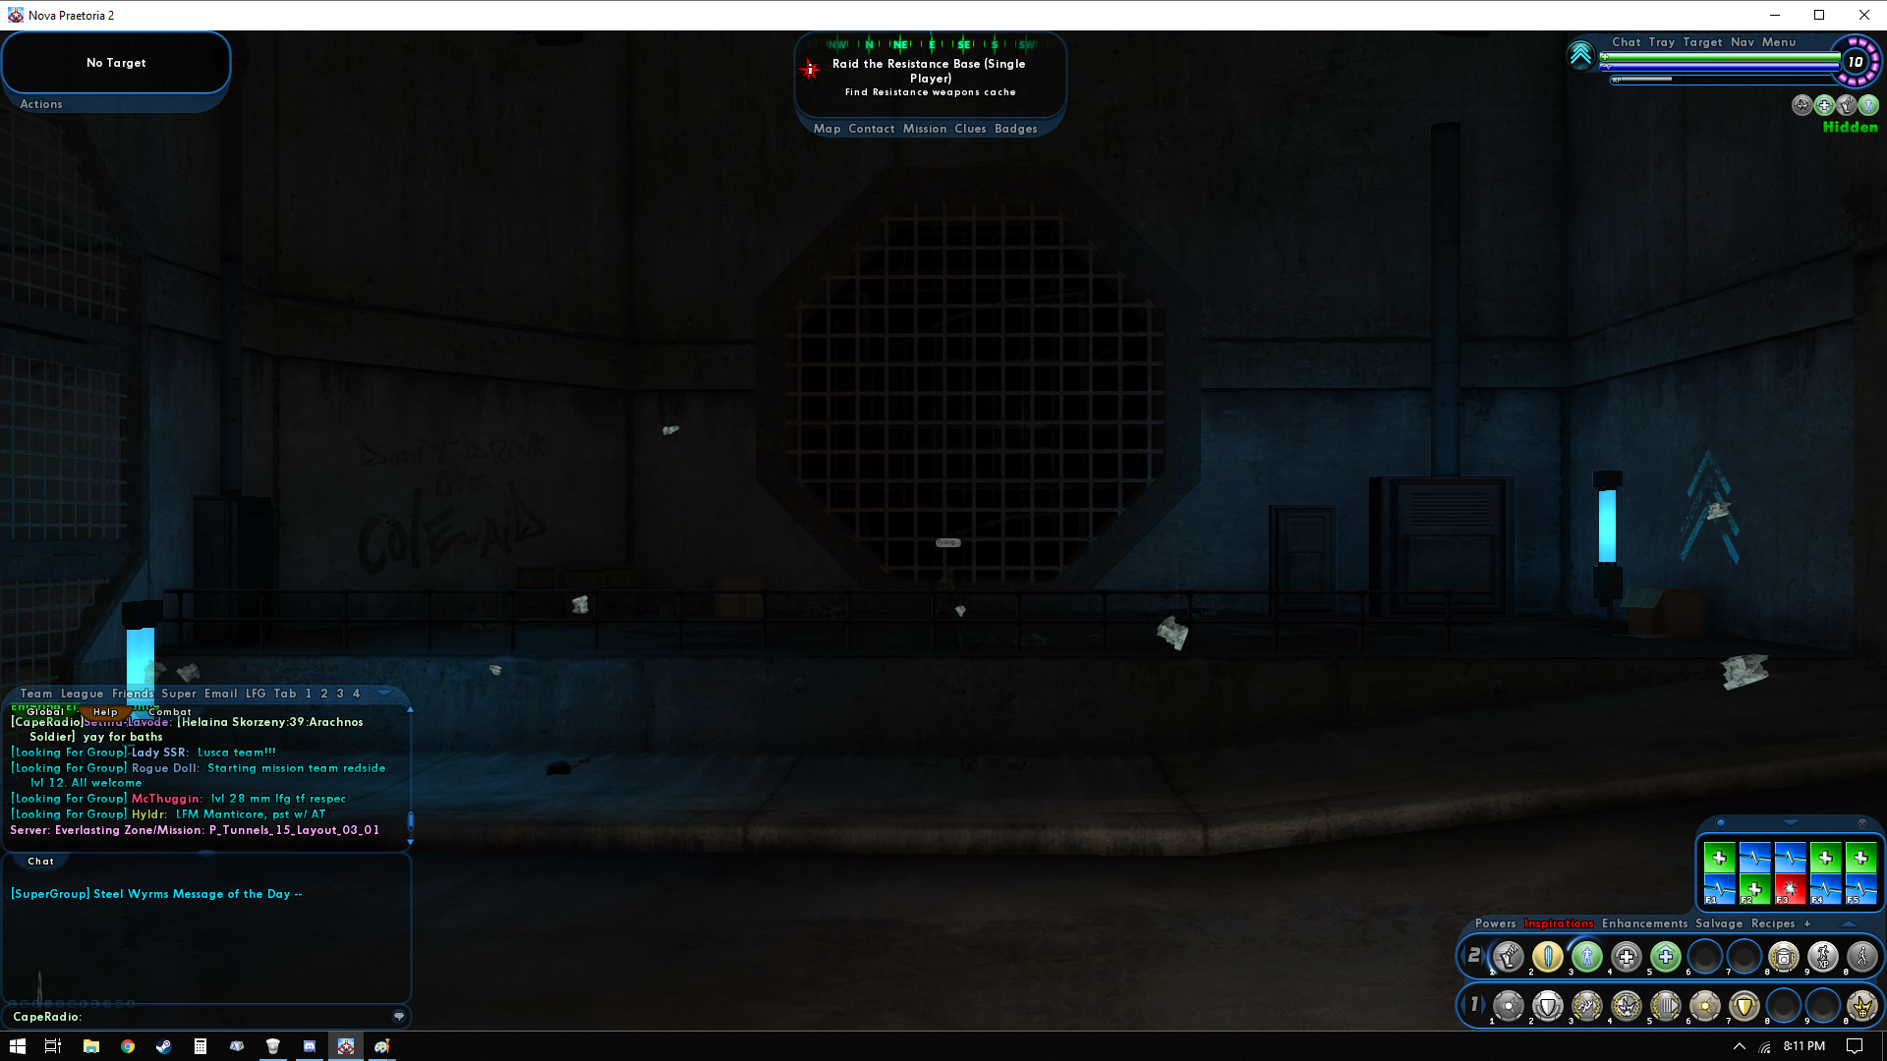Viewport: 1887px width, 1061px height.
Task: Activate the clawed hand power in tray 1 slot 4
Action: click(x=1627, y=1006)
